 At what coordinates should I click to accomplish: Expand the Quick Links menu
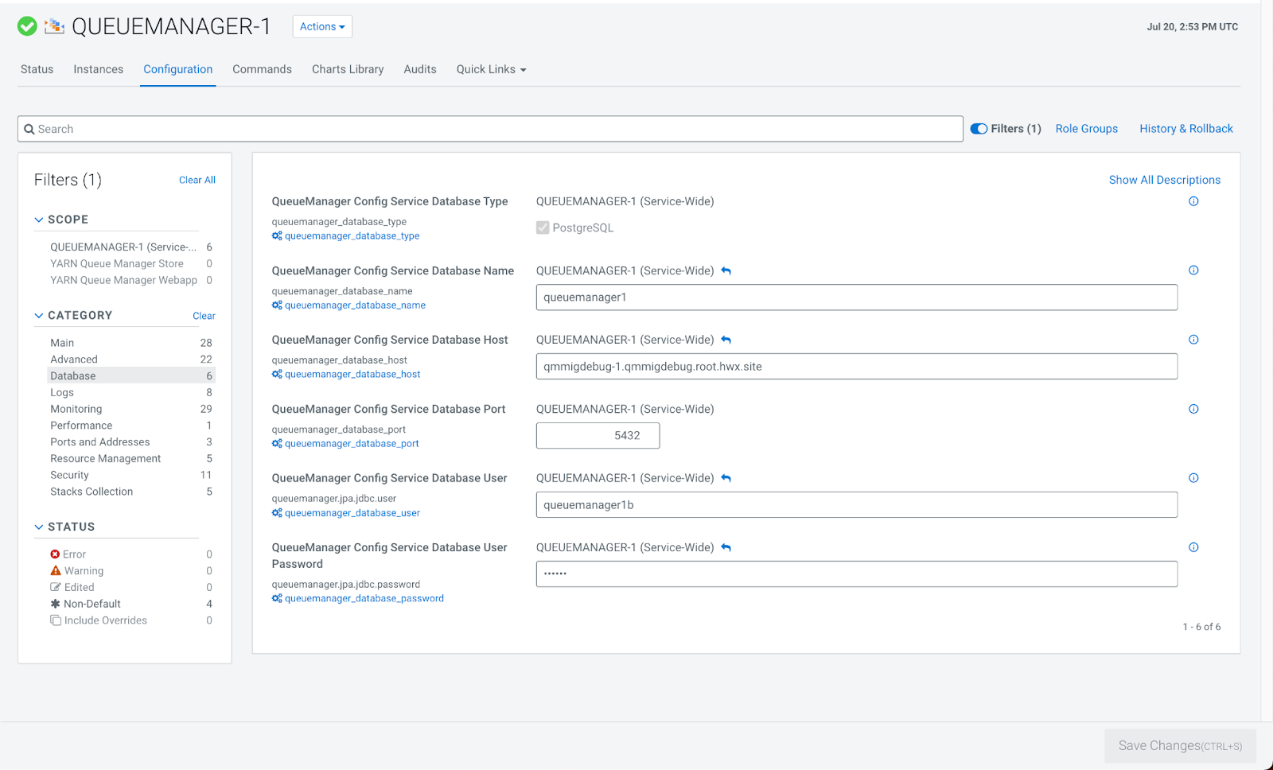491,69
